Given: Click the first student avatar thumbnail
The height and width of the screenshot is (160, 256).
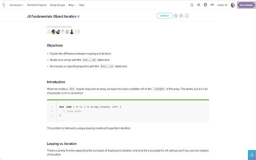Looking at the screenshot, I should tap(49, 32).
